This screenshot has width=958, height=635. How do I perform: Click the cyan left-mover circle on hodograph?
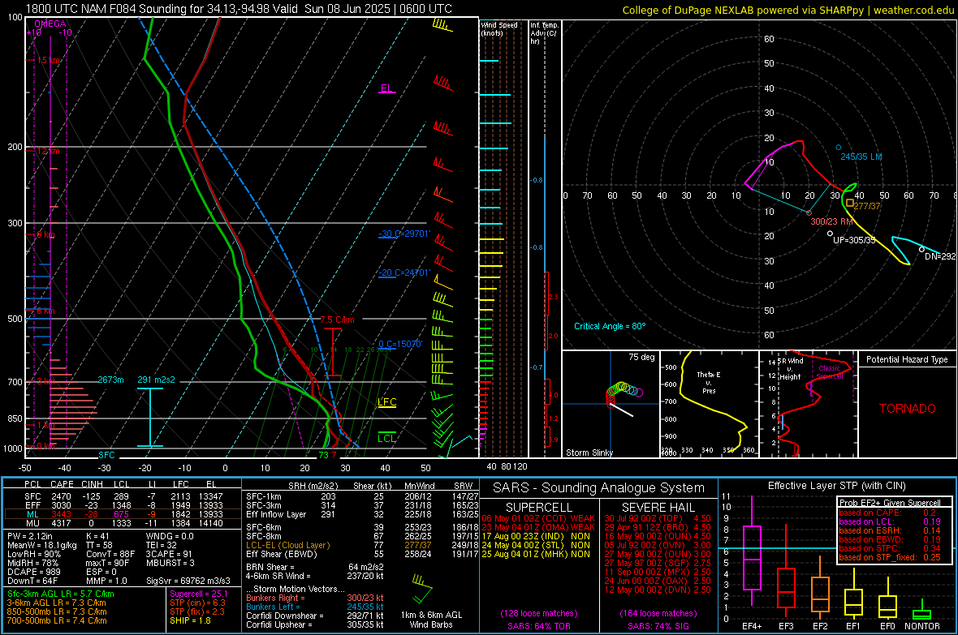point(838,147)
